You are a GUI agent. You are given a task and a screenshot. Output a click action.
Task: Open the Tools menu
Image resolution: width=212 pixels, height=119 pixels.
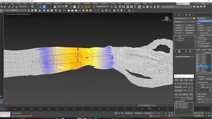tap(12, 4)
